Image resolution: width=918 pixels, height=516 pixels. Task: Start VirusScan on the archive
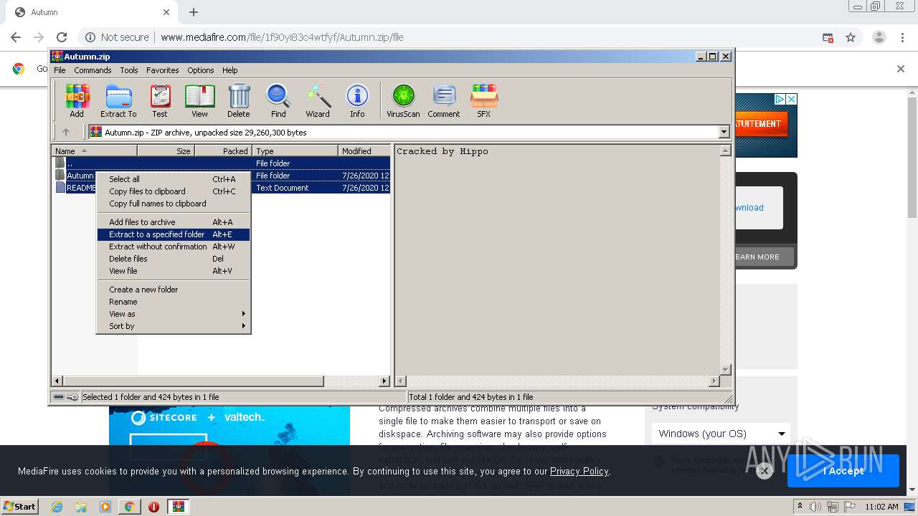pos(403,100)
